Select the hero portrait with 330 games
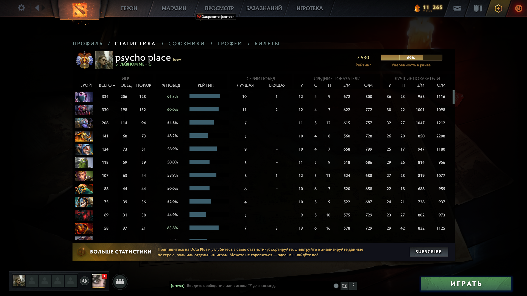 84,110
